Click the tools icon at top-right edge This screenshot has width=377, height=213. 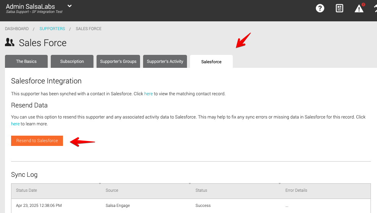pyautogui.click(x=375, y=8)
